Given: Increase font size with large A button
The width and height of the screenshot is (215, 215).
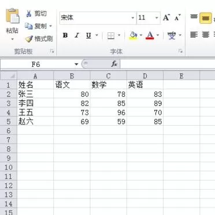Looking at the screenshot, I should (166, 18).
